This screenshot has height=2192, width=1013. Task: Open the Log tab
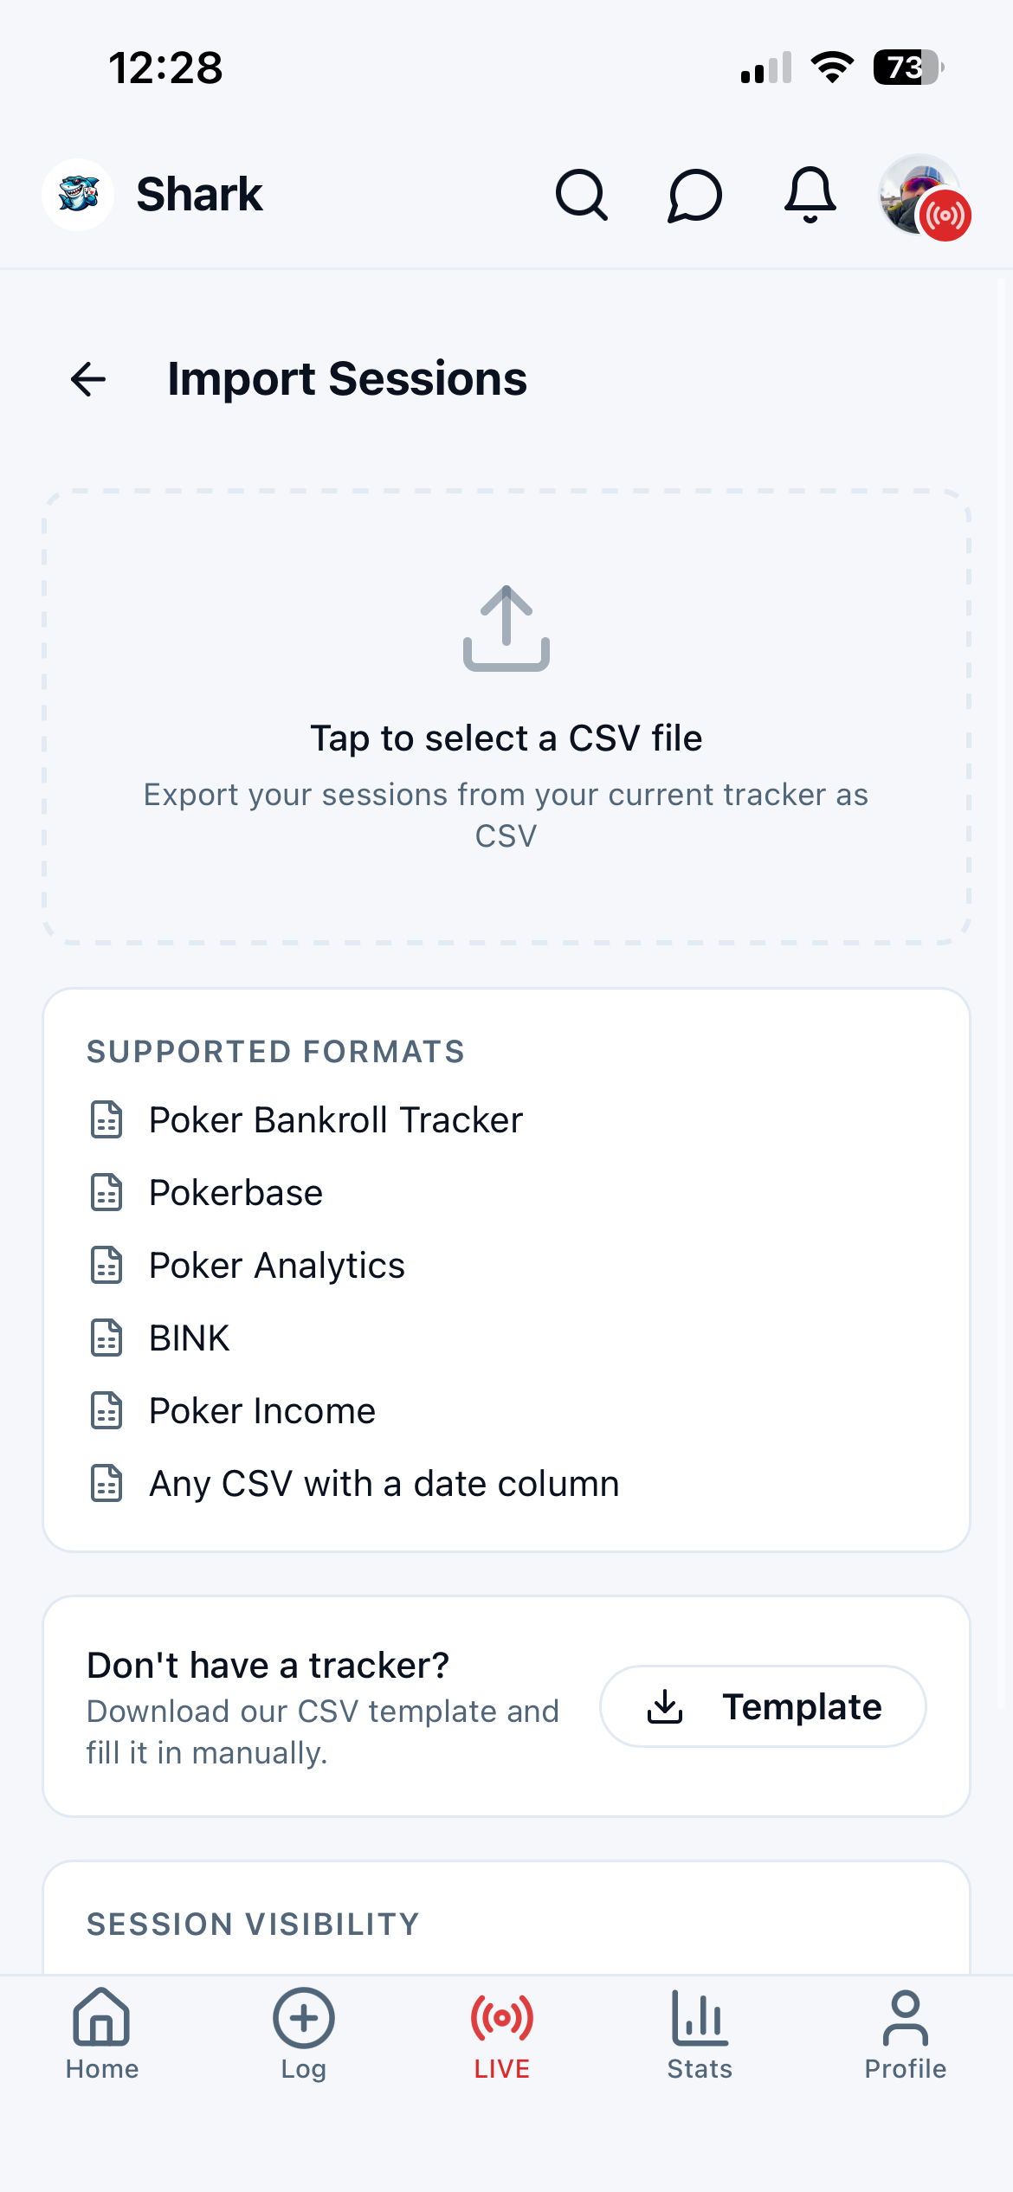coord(303,2034)
